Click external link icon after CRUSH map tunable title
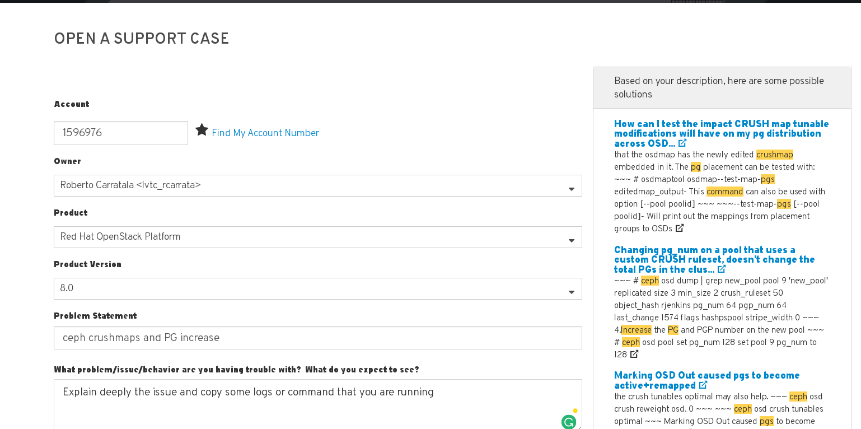 coord(682,143)
